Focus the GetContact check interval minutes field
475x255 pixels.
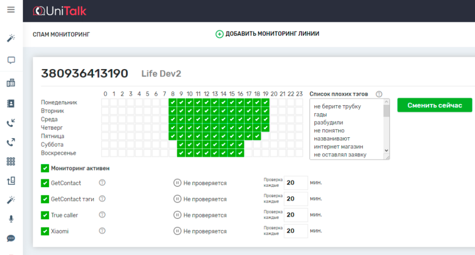[296, 183]
